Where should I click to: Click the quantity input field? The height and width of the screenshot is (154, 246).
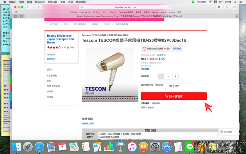pyautogui.click(x=168, y=76)
